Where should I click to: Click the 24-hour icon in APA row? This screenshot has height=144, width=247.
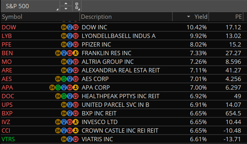click(52, 88)
